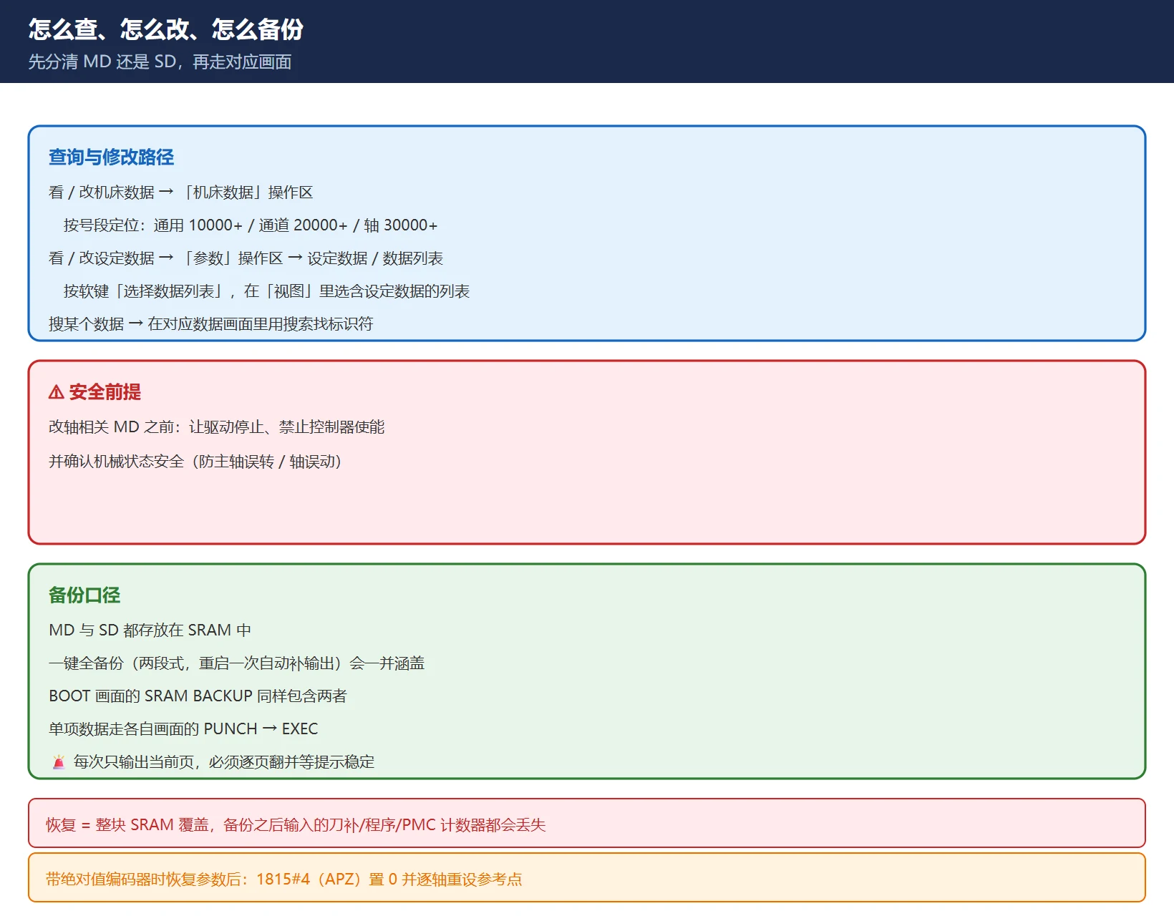Select the heading 备份口径
Screen dimensions: 1174x916
(84, 595)
